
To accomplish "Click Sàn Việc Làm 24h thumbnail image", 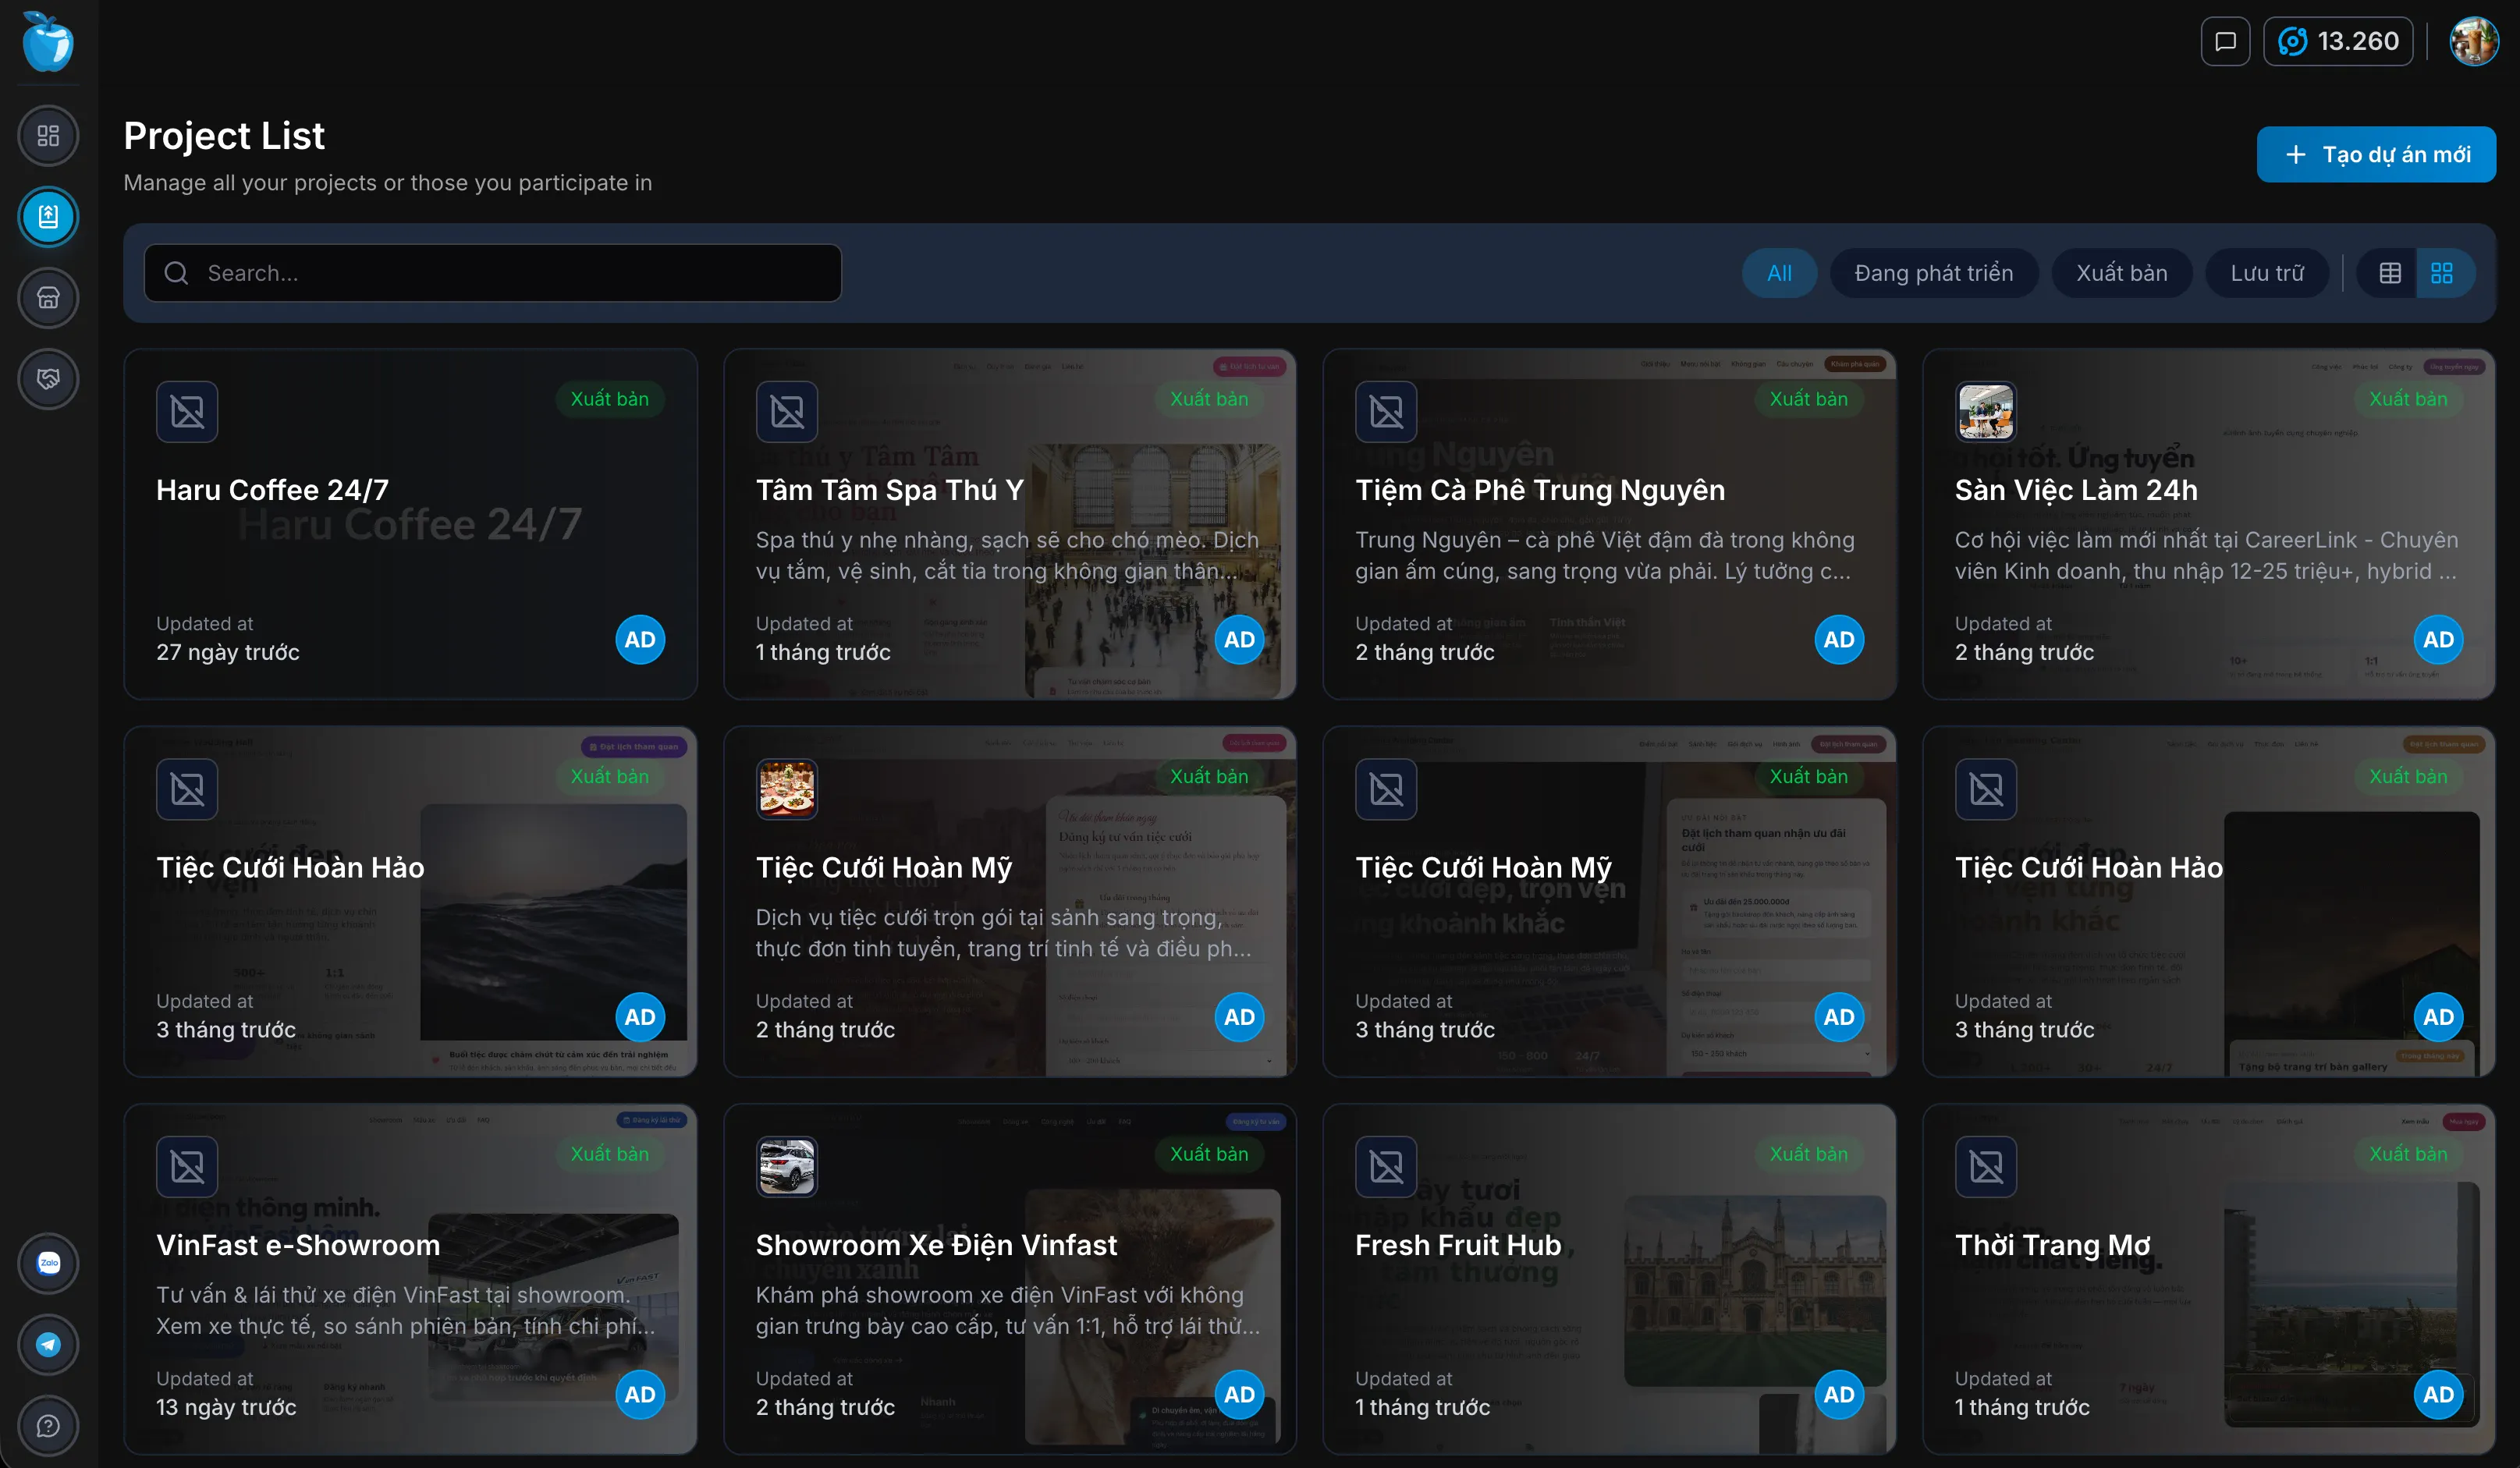I will (1986, 411).
